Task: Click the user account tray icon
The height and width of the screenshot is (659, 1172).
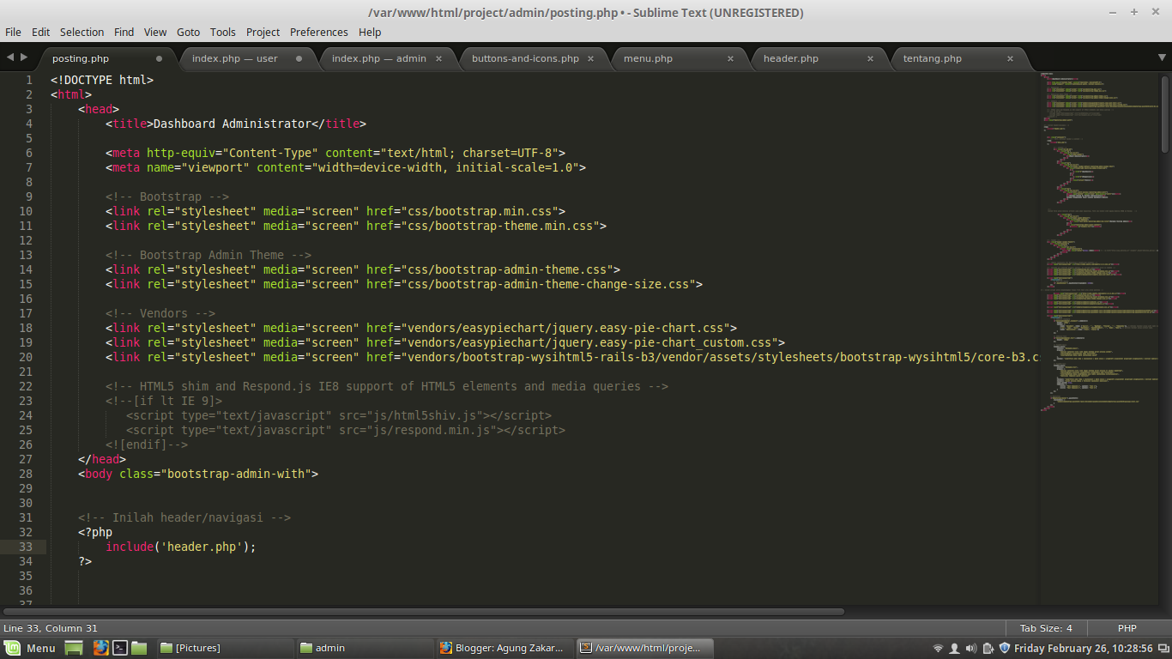Action: coord(954,649)
